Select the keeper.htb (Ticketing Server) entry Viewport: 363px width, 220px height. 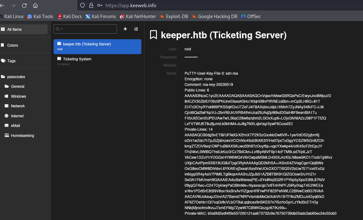[x=97, y=46]
